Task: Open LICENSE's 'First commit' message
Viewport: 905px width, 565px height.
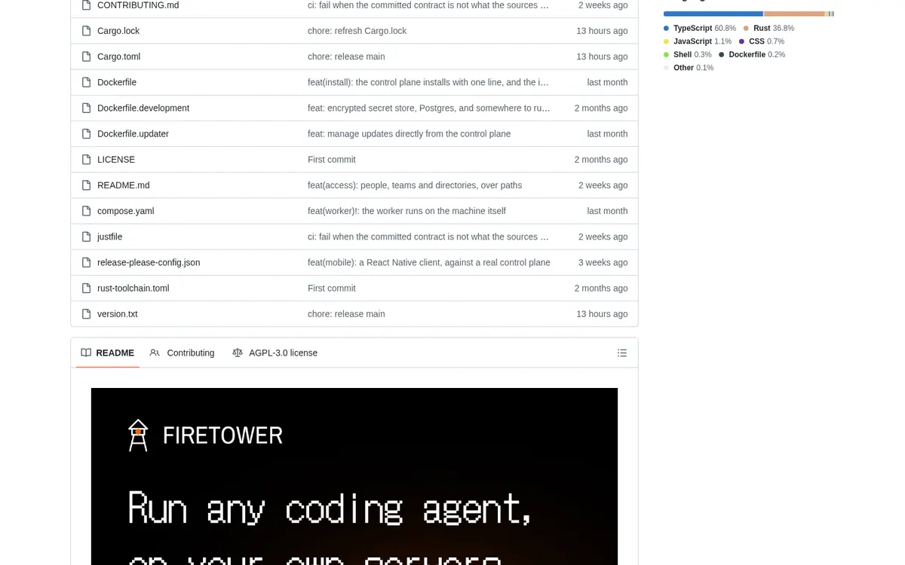Action: [331, 159]
